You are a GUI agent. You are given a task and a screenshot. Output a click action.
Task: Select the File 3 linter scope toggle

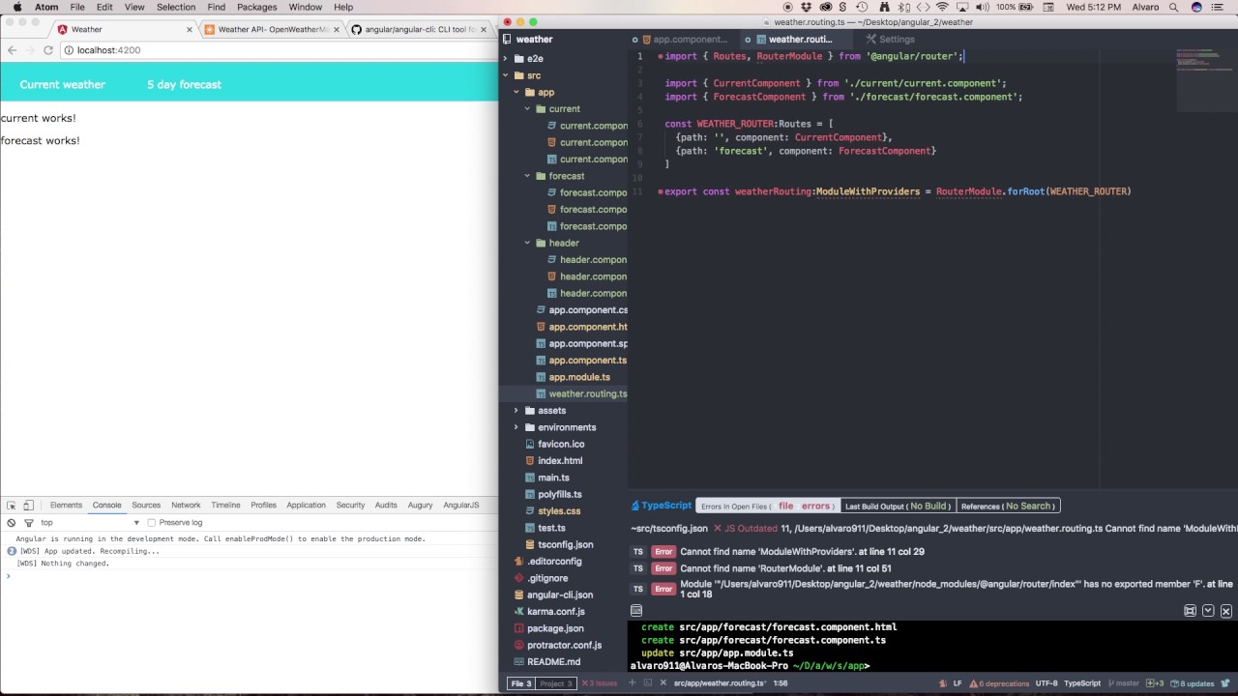[x=521, y=683]
